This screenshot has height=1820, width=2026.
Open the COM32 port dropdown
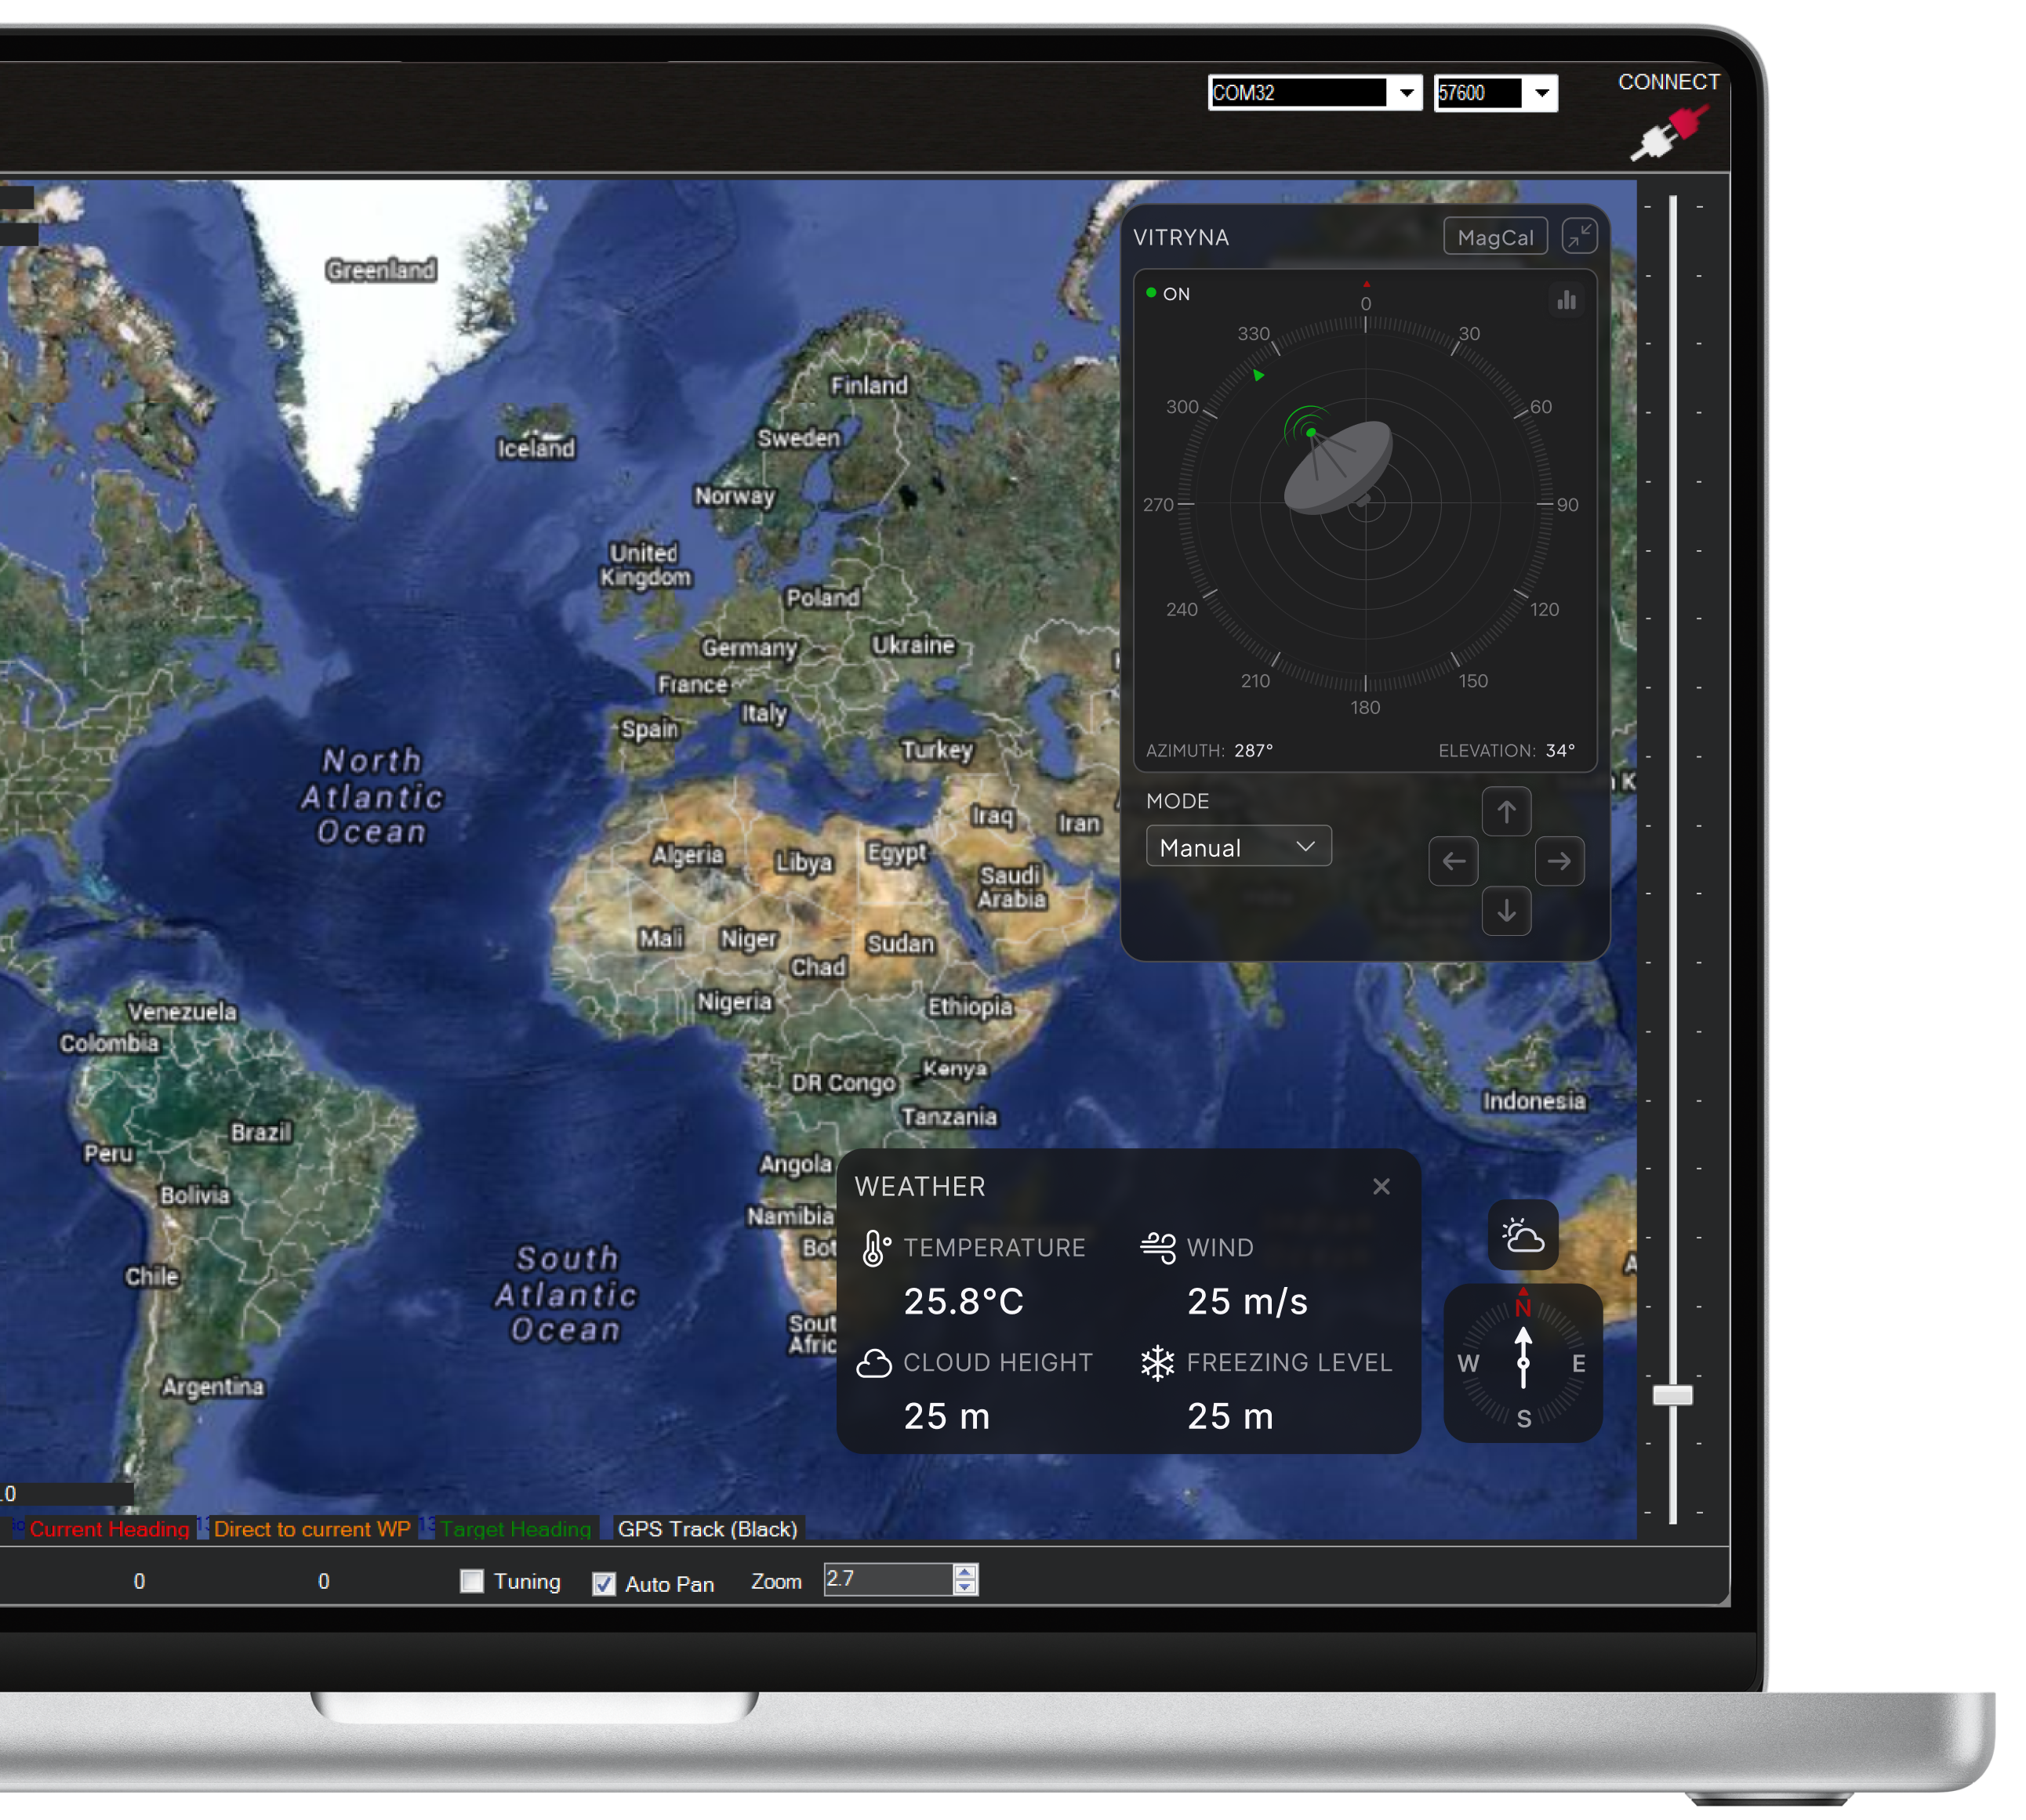tap(1406, 93)
